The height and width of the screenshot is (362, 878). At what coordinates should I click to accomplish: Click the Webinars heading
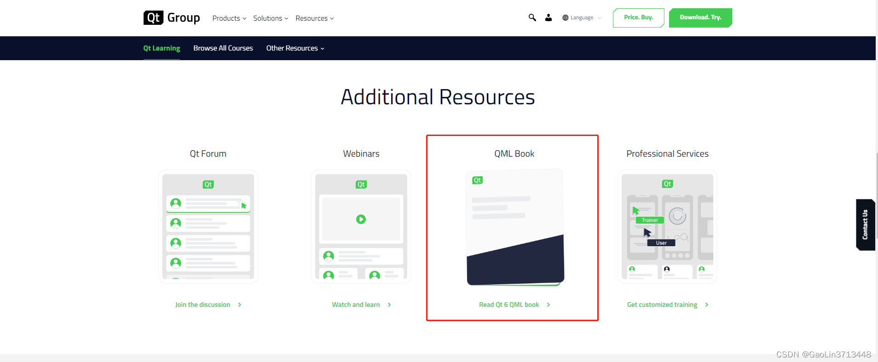(x=361, y=154)
